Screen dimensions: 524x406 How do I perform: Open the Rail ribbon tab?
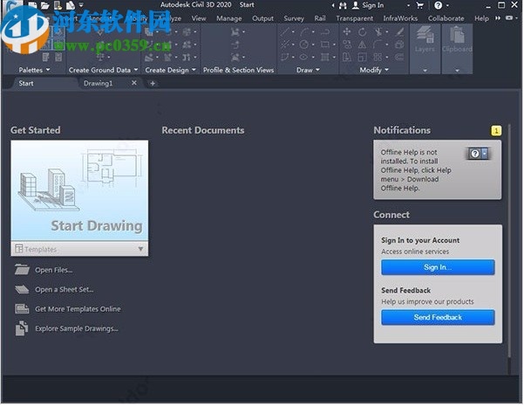320,18
